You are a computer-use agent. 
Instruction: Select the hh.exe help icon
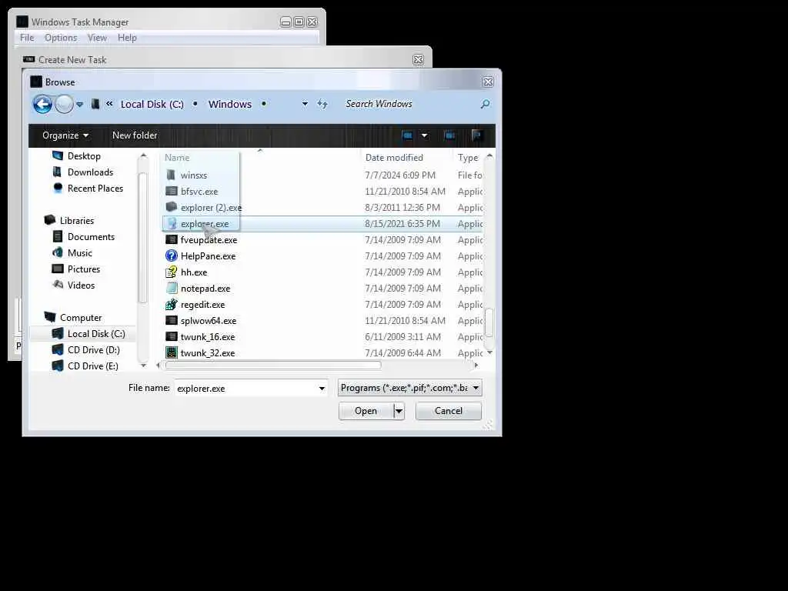coord(172,272)
